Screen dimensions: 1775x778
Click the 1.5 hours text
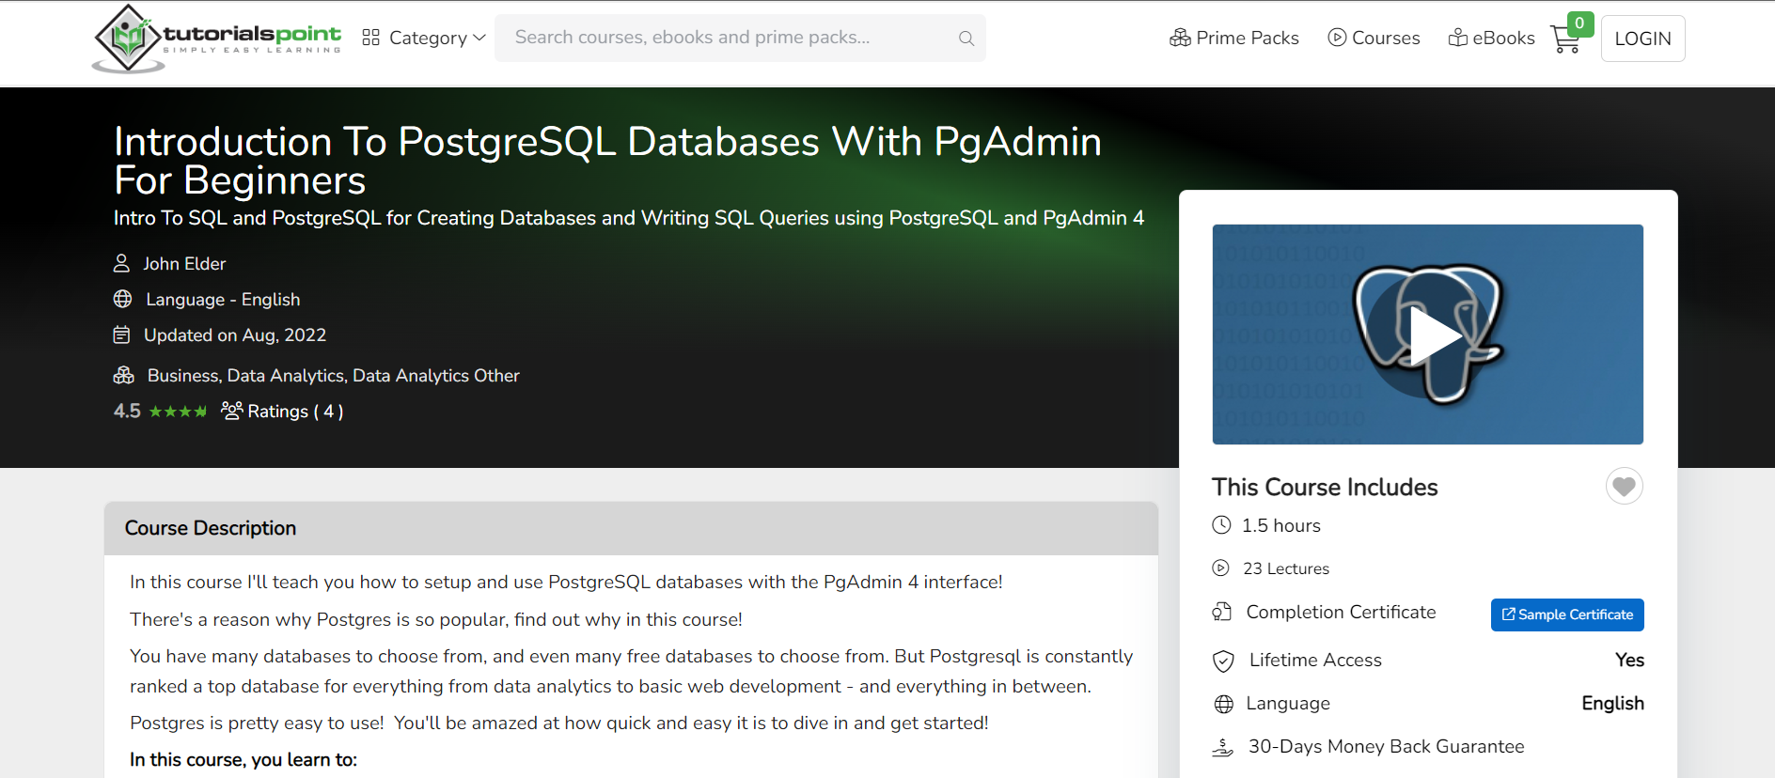(1281, 525)
